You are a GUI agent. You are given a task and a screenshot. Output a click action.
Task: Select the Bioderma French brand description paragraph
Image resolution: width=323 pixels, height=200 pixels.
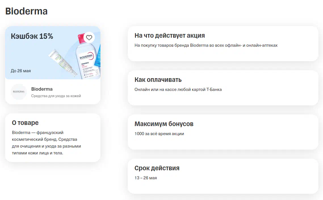[x=46, y=143]
